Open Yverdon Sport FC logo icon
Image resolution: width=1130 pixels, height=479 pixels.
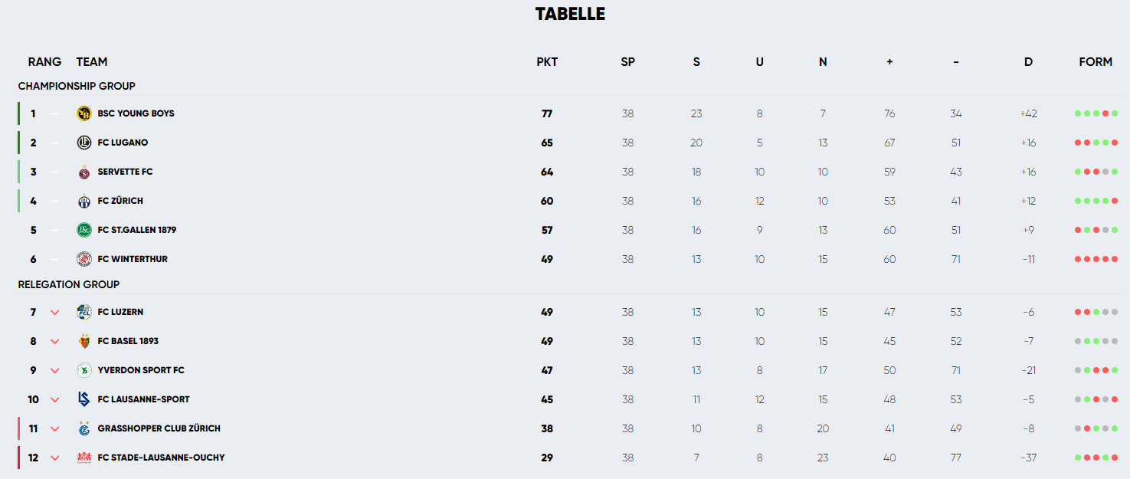(x=84, y=370)
